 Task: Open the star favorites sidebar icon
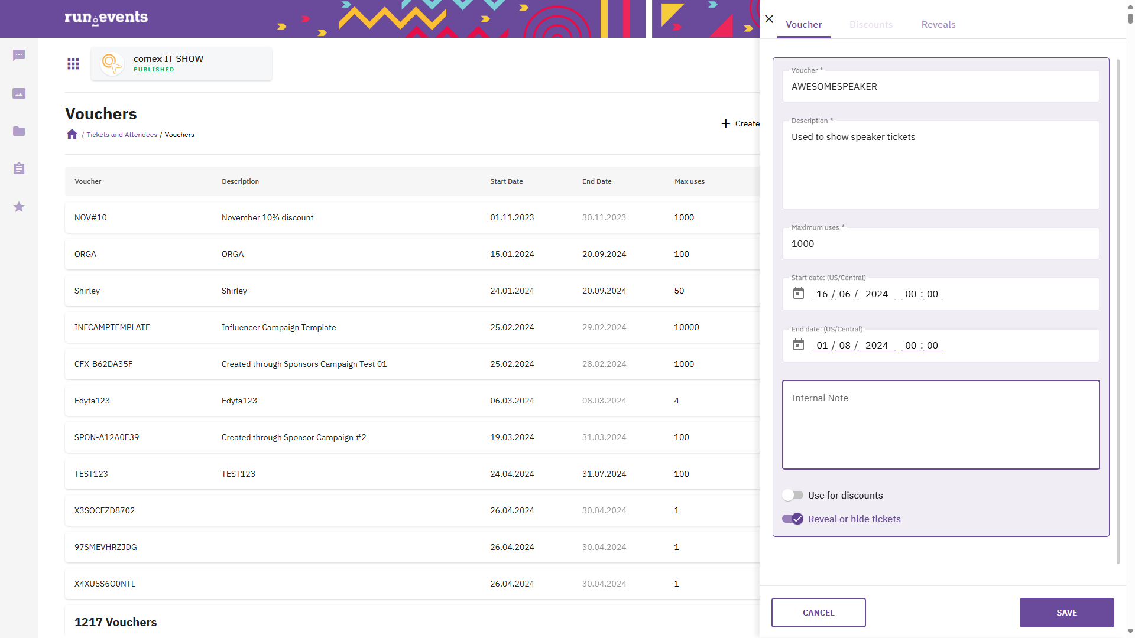point(19,207)
